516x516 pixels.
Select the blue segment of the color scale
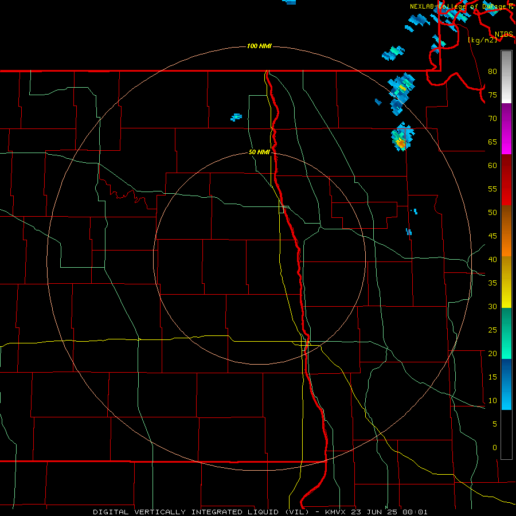coord(506,384)
